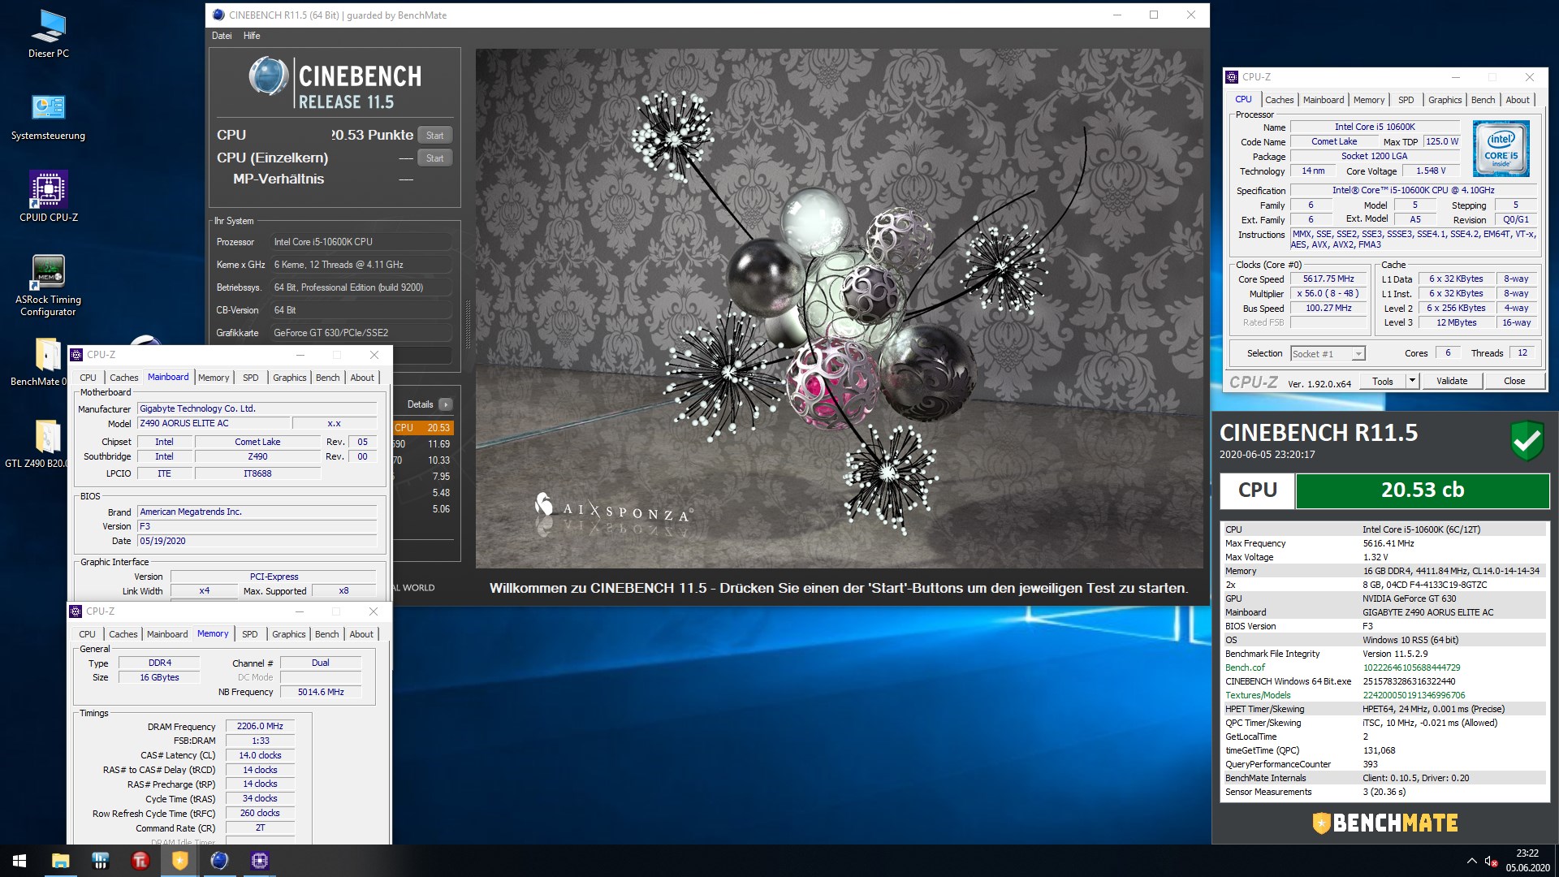The image size is (1559, 877).
Task: Open the Systemsteuerung desktop icon
Action: point(48,117)
